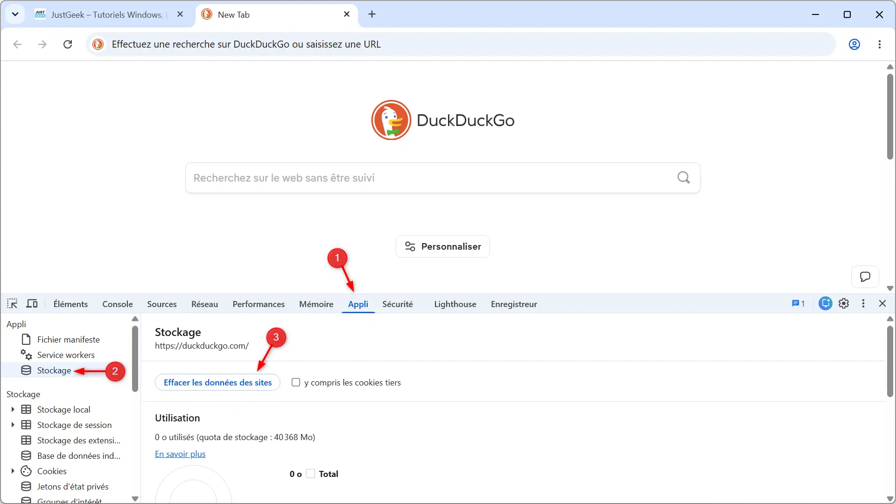Switch to the Sécurité tab
Viewport: 896px width, 504px height.
coord(398,304)
